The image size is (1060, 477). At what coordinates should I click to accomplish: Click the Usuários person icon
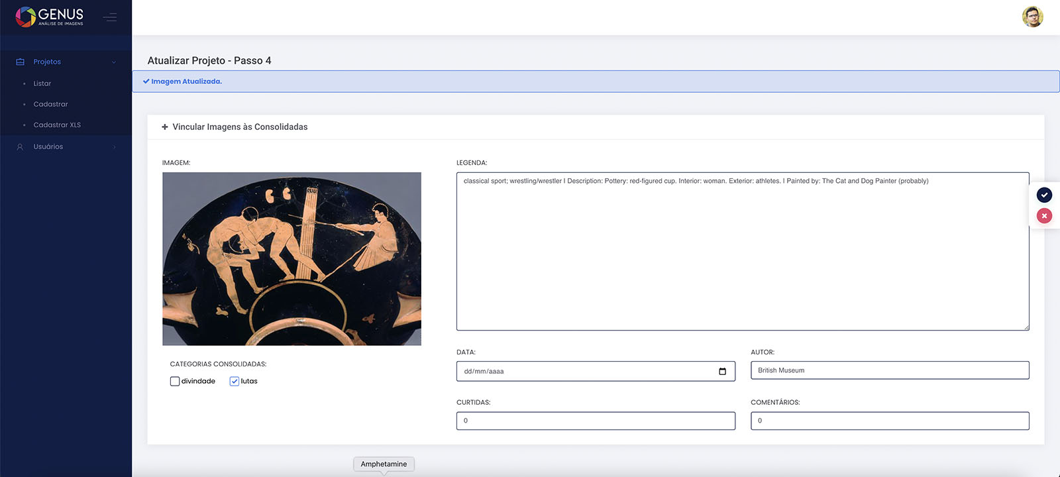click(20, 147)
